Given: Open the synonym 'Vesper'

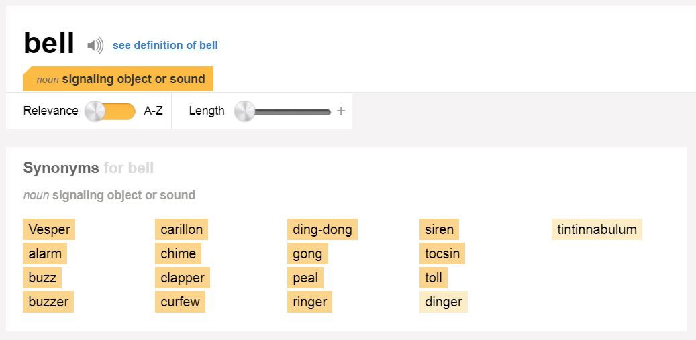Looking at the screenshot, I should [49, 229].
